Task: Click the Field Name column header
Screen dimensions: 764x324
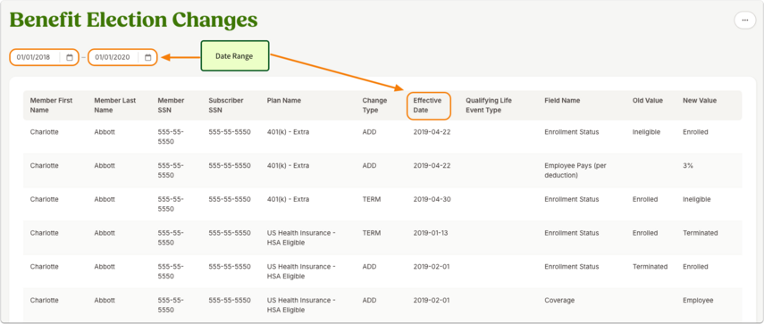Action: pyautogui.click(x=562, y=101)
